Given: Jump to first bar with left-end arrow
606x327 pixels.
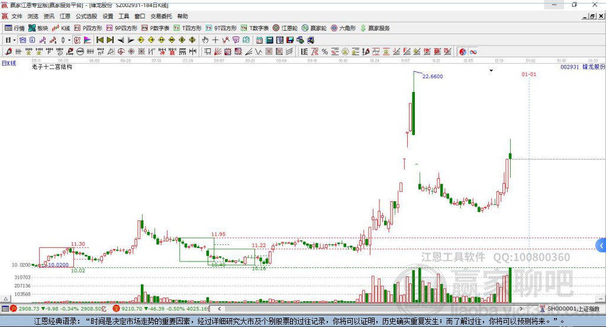Looking at the screenshot, I should [99, 40].
